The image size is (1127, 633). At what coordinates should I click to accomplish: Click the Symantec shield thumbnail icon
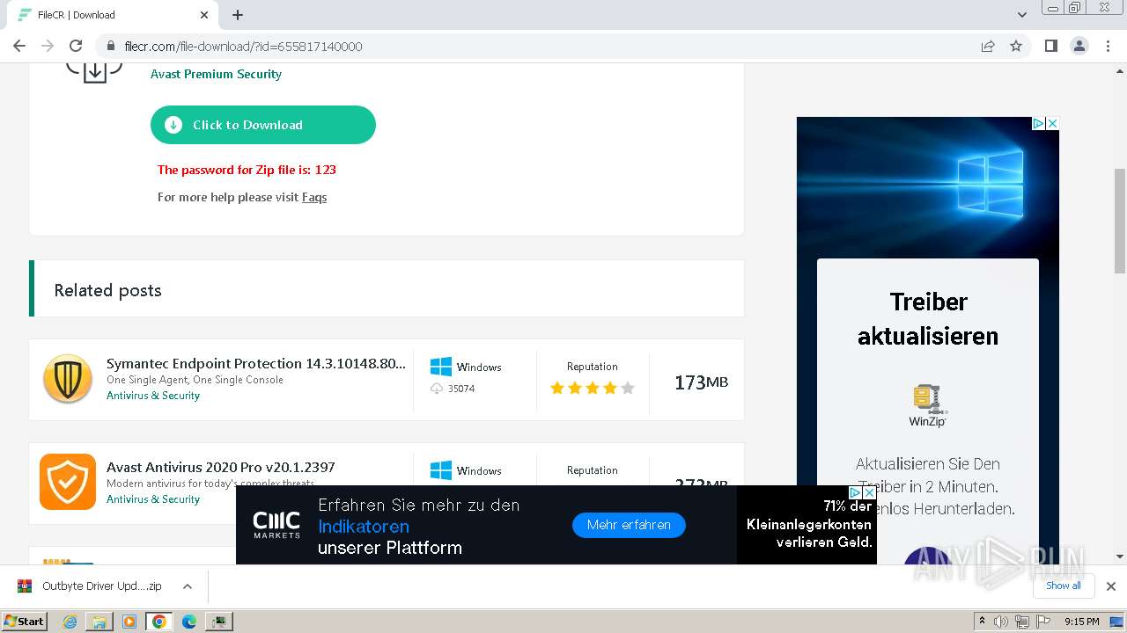[x=68, y=379]
